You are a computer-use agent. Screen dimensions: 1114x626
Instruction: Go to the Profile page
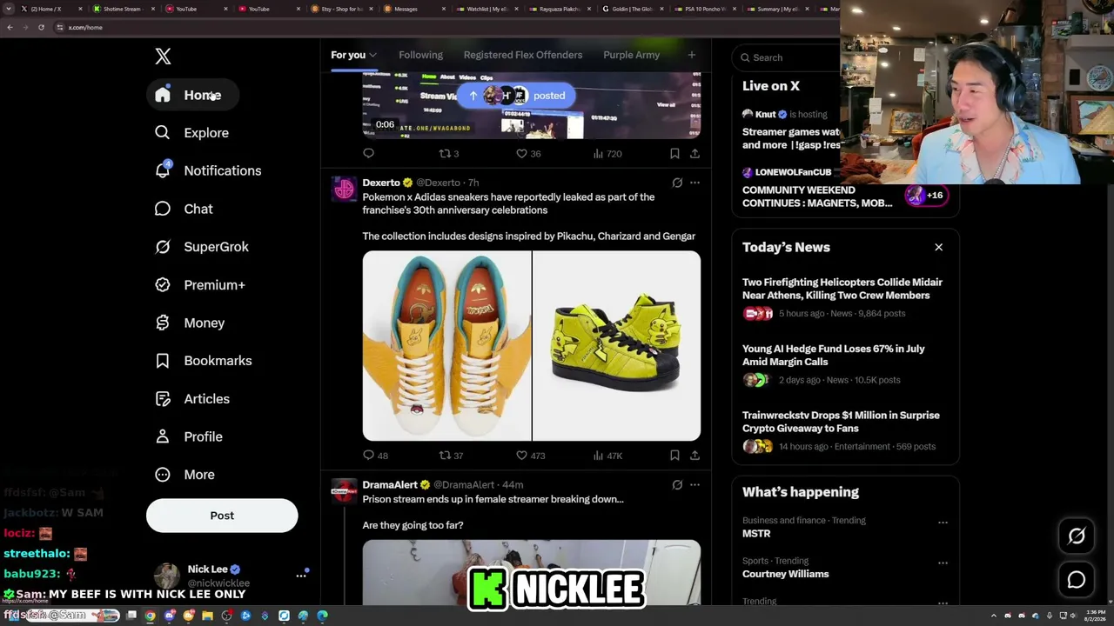coord(188,436)
